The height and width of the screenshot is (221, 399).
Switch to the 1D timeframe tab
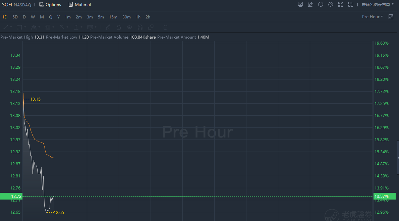pos(5,17)
